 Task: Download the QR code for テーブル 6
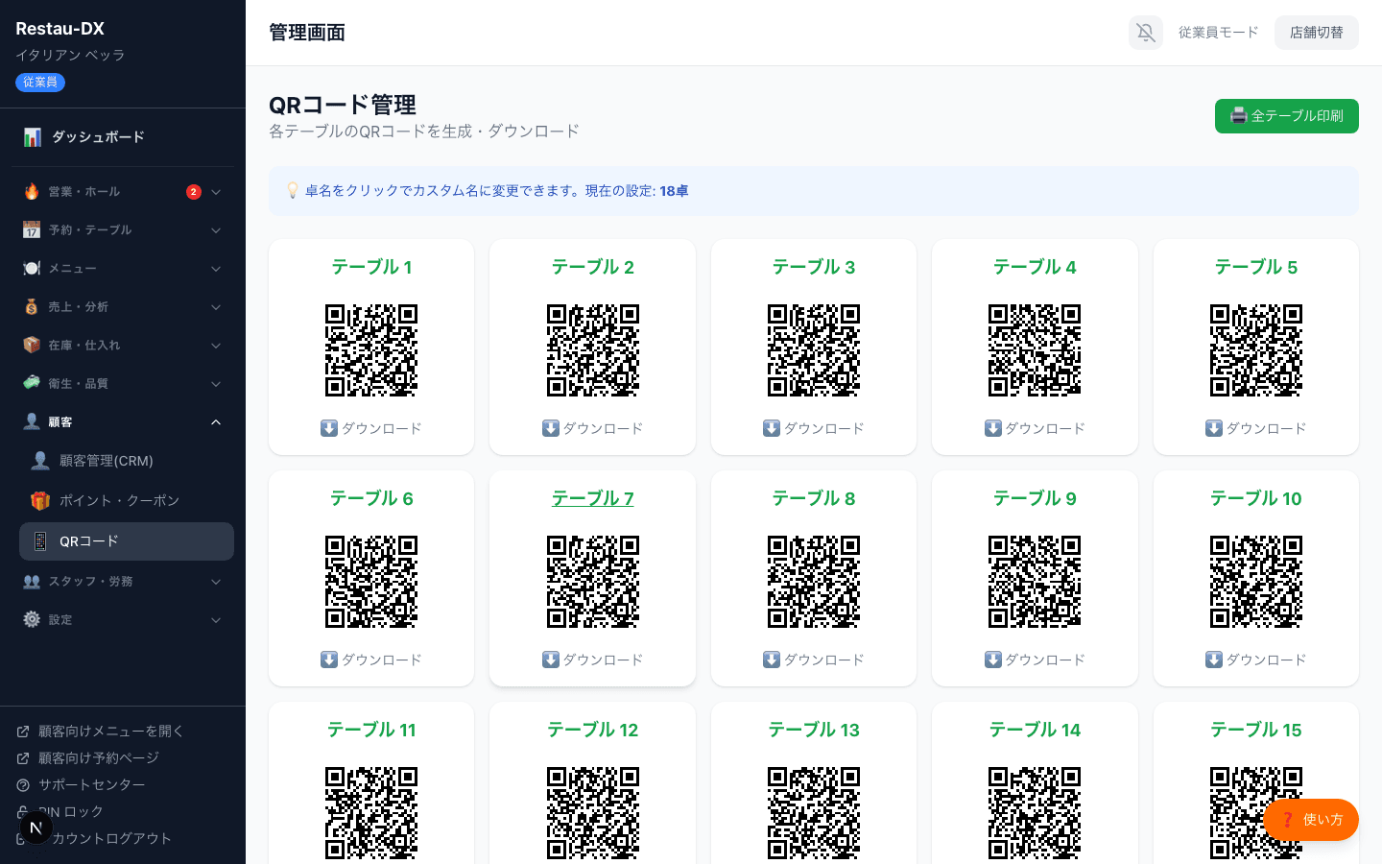[x=371, y=660]
